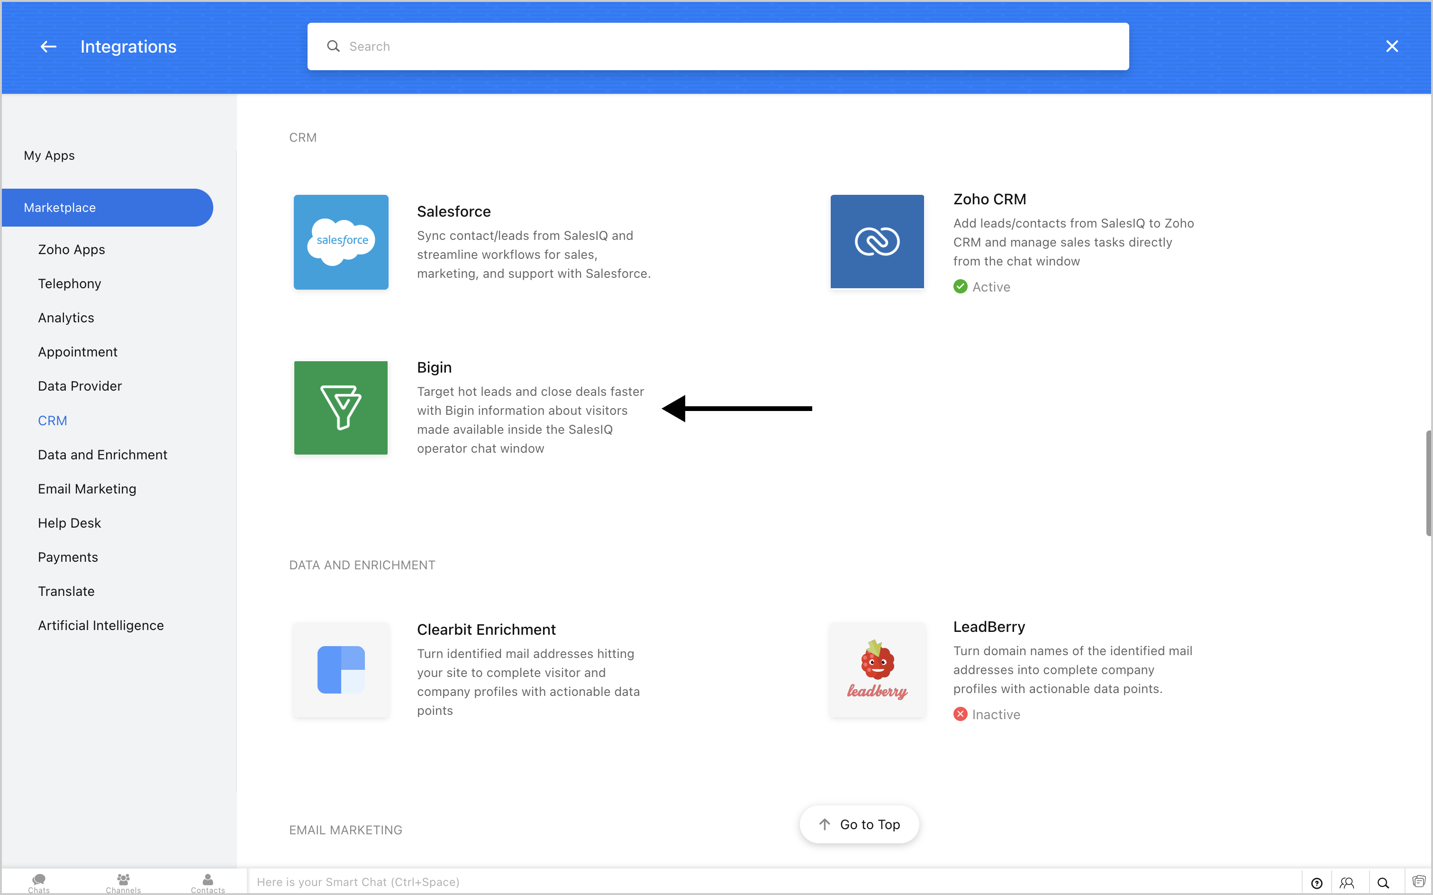Screen dimensions: 1433x895
Task: Click the bottom bar search icon
Action: [1383, 883]
